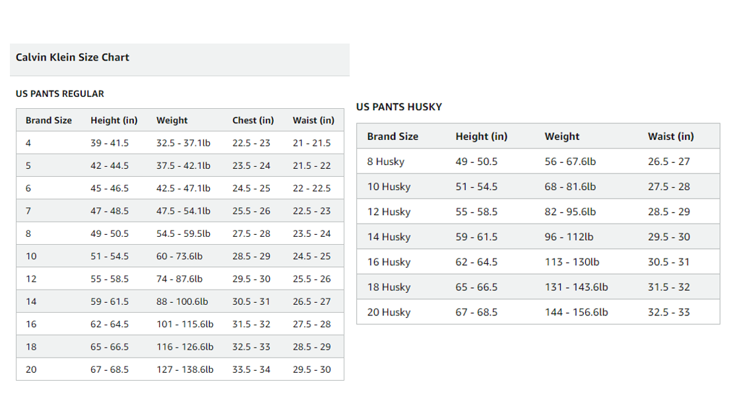Screen dimensions: 735x413
Task: Click the Chest (in) column header
Action: (x=253, y=121)
